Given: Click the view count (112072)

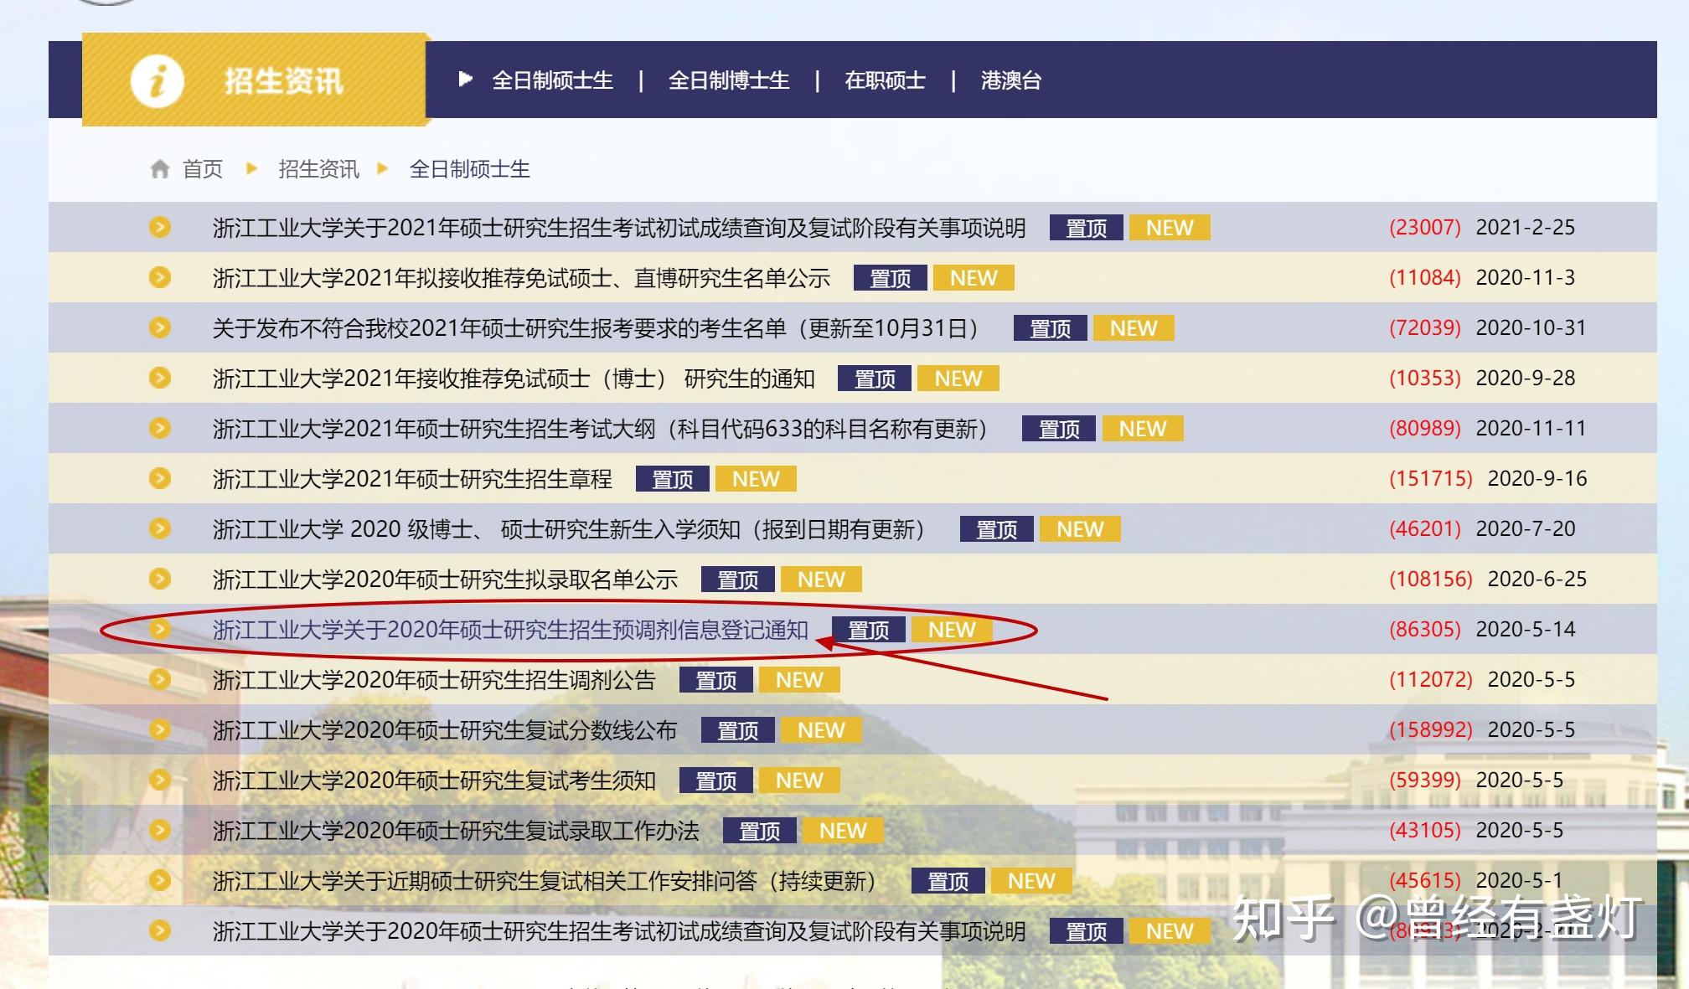Looking at the screenshot, I should pyautogui.click(x=1431, y=679).
